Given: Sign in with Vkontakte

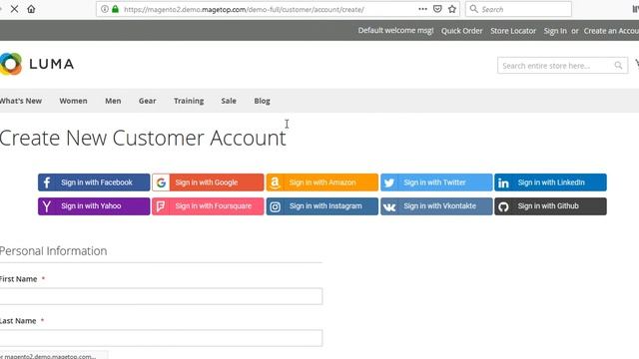Looking at the screenshot, I should pyautogui.click(x=436, y=206).
